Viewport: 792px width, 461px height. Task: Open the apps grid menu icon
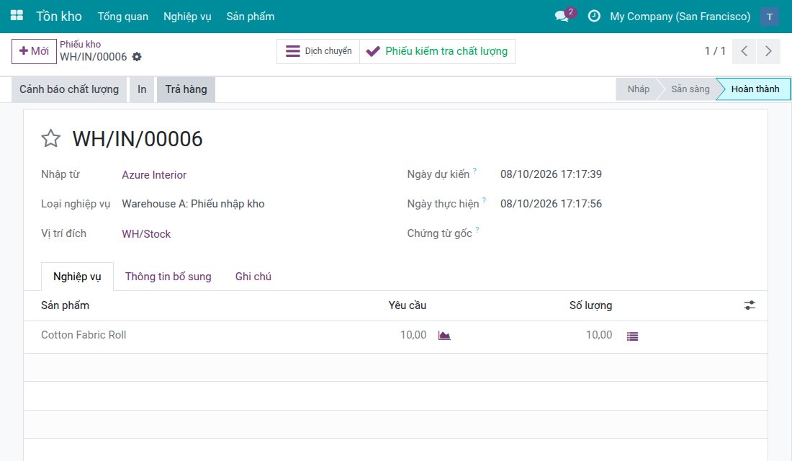click(17, 16)
